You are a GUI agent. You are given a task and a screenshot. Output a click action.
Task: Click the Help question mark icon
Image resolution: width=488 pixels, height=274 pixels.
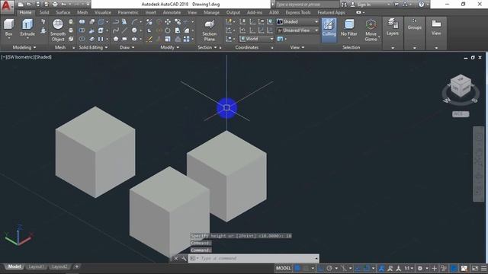[x=421, y=5]
